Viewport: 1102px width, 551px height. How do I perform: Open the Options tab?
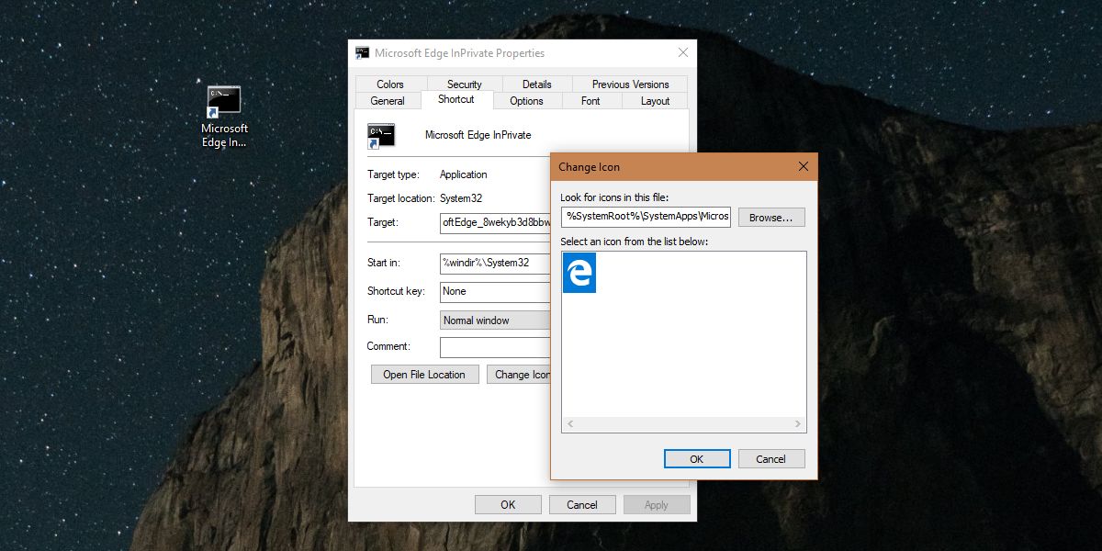click(x=527, y=101)
